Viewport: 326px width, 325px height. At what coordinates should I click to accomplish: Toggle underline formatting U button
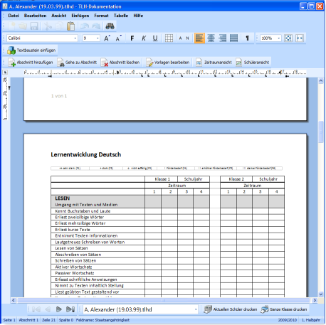(x=155, y=38)
